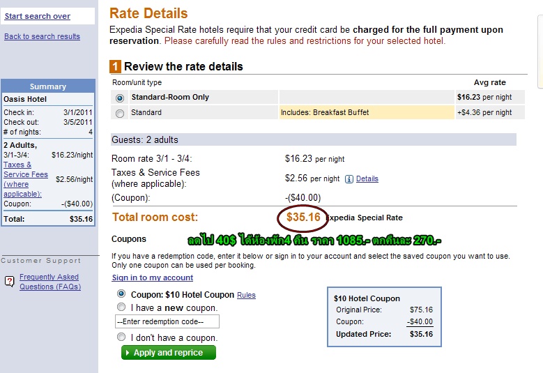Open Start search over link

(38, 16)
